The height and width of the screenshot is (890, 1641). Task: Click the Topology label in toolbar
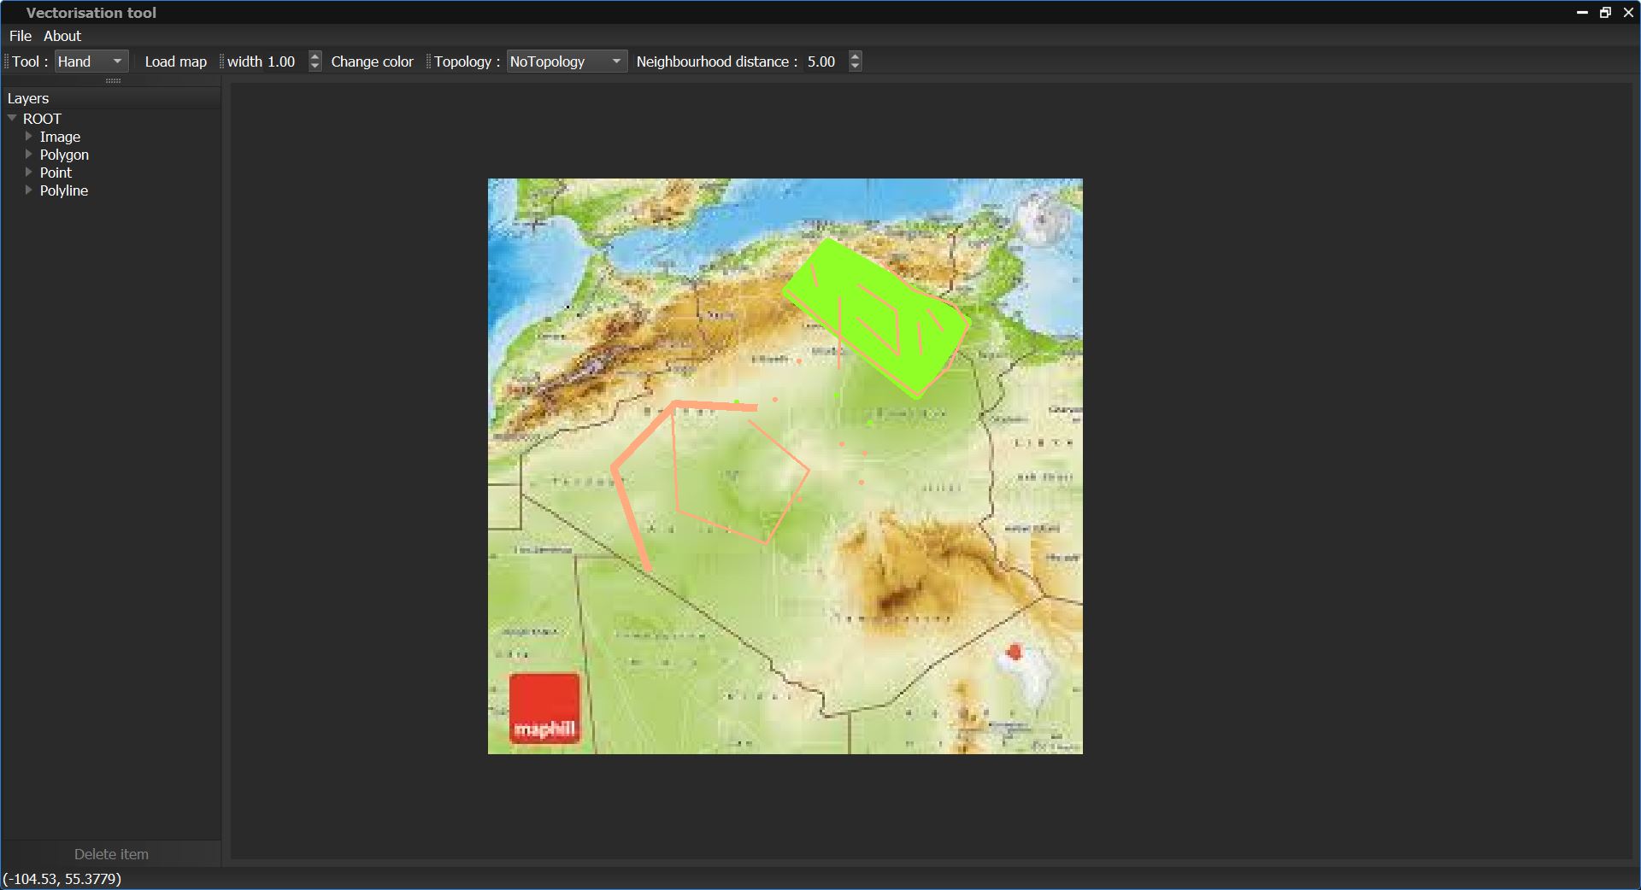pyautogui.click(x=467, y=61)
